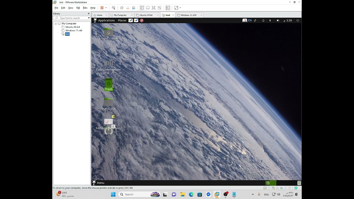
Task: Open the View menu
Action: [x=71, y=8]
